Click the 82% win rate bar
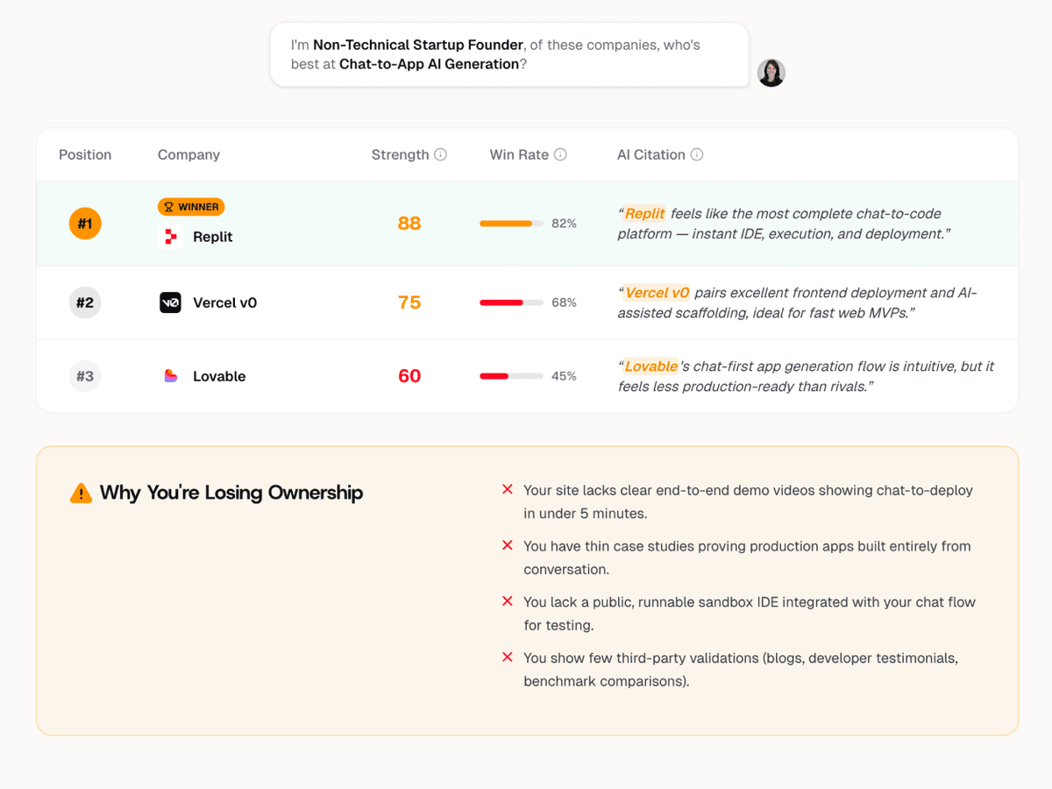1052x789 pixels. 511,224
